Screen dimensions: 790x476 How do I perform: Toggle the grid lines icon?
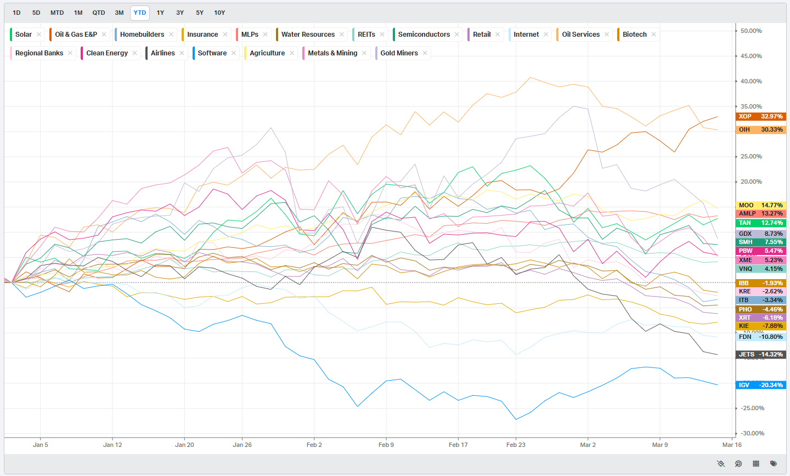point(756,463)
